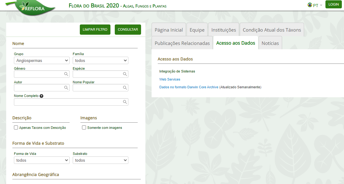The image size is (344, 184).
Task: Click the search icon in Nome Completo field
Action: (125, 102)
